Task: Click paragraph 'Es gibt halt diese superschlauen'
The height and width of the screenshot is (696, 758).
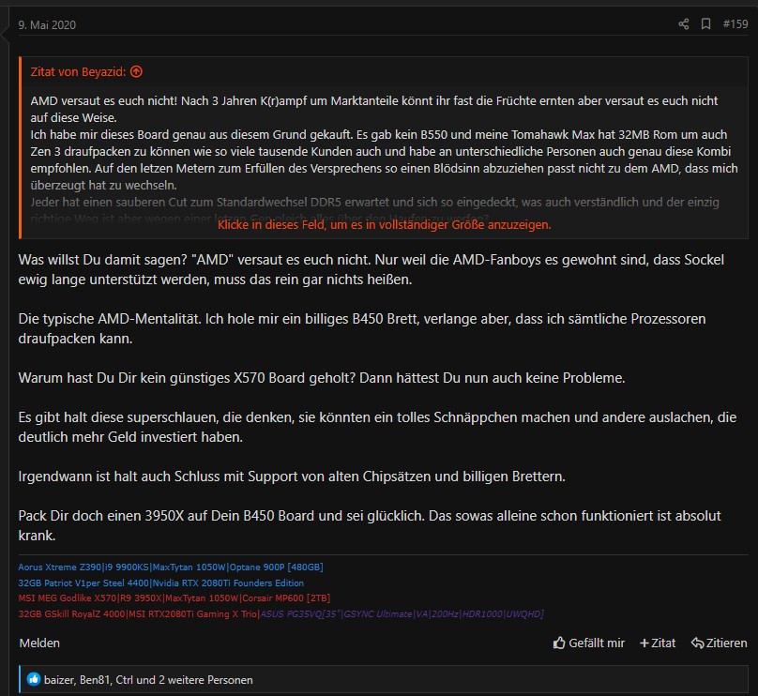Action: point(377,427)
